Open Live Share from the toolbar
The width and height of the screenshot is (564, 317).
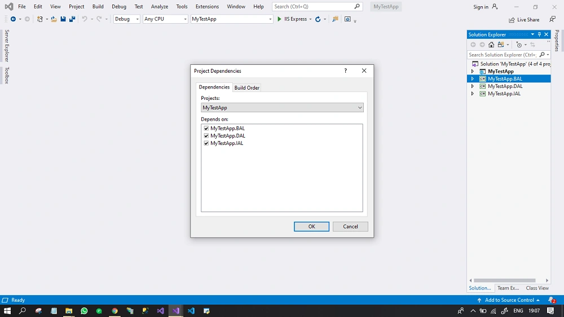[x=524, y=20]
